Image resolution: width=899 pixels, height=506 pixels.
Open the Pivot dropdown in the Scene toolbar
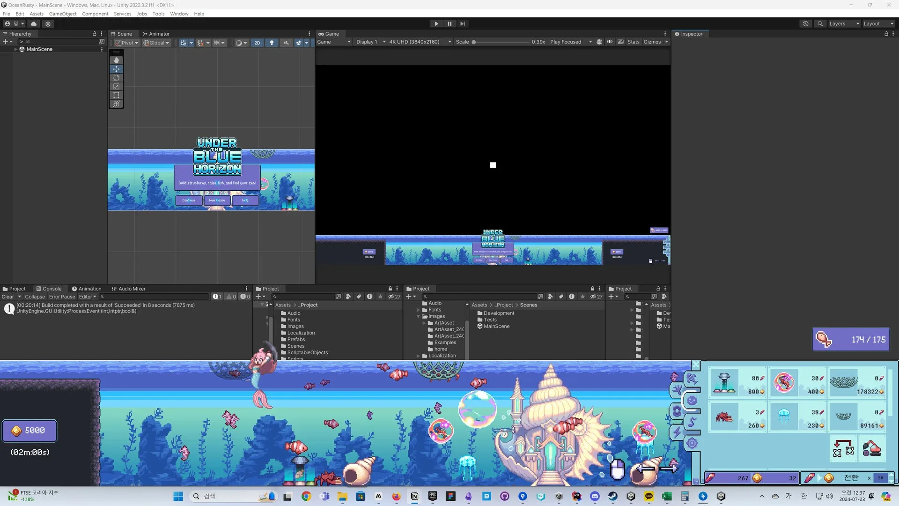[x=125, y=43]
